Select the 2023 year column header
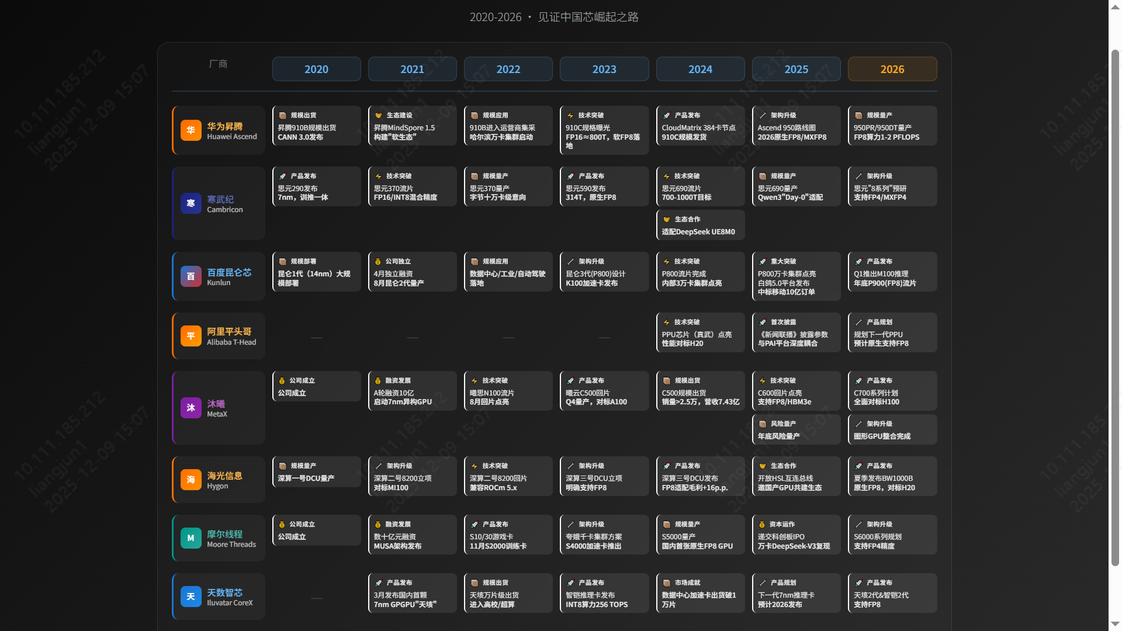 604,69
